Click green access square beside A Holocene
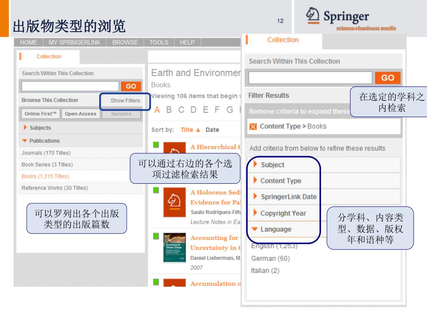427x320 pixels. point(156,190)
